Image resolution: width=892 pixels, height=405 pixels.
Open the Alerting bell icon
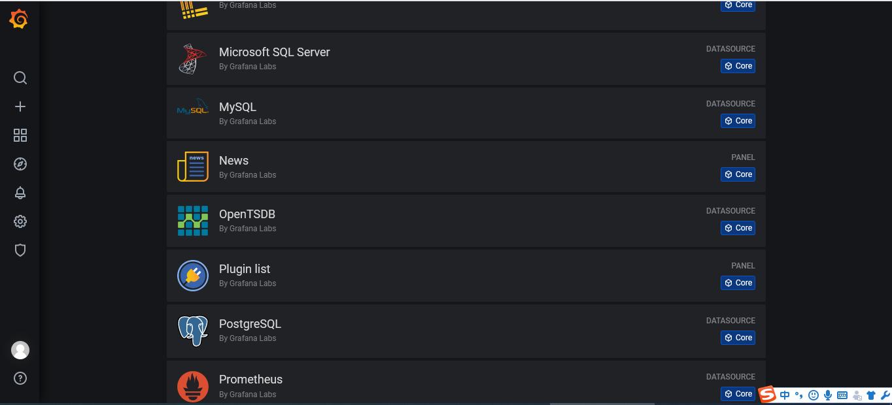point(20,193)
